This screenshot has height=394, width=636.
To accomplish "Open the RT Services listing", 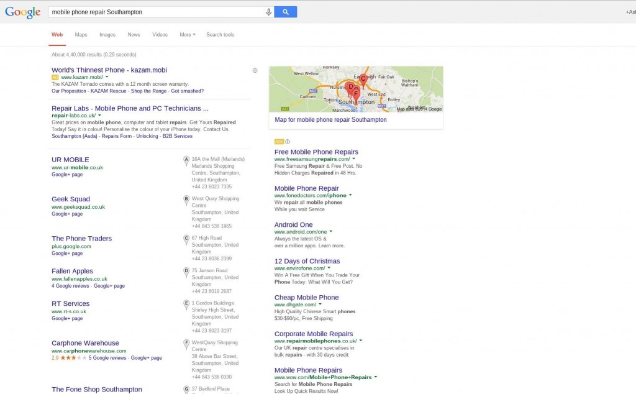I will click(x=71, y=303).
